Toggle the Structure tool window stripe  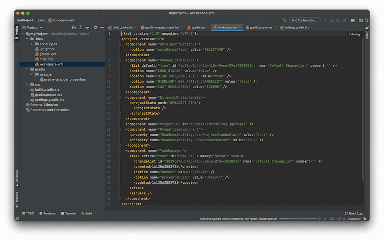tap(17, 177)
